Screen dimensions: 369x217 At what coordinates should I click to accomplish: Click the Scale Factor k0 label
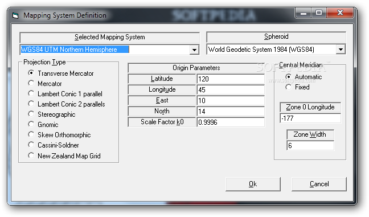point(162,122)
